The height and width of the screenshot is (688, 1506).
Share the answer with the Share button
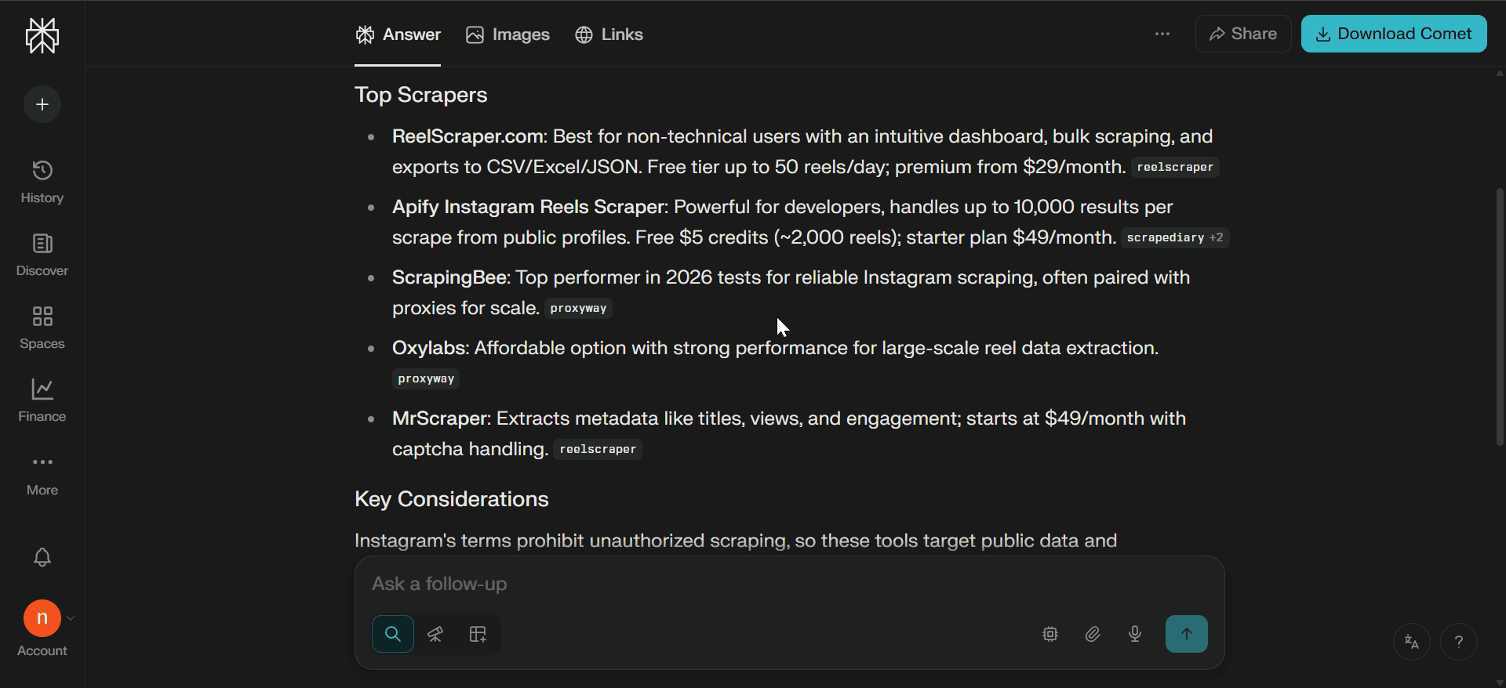(1243, 34)
